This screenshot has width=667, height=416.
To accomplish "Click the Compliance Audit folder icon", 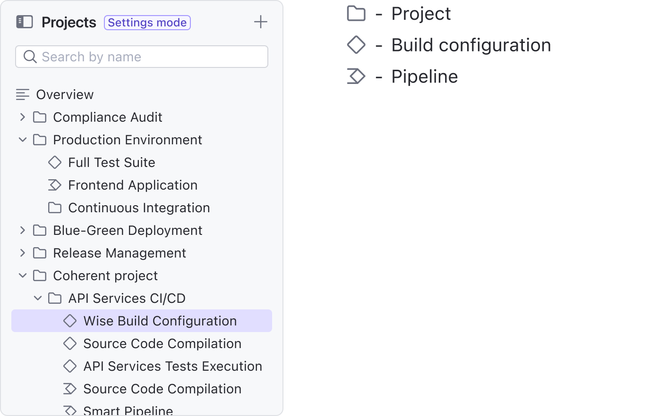I will 40,117.
